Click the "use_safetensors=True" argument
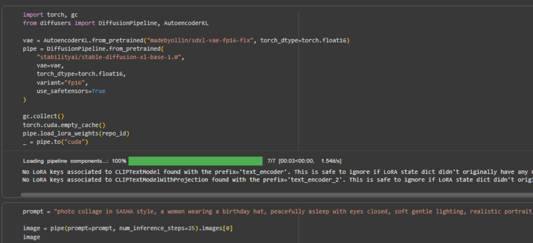The height and width of the screenshot is (243, 533). click(x=71, y=91)
